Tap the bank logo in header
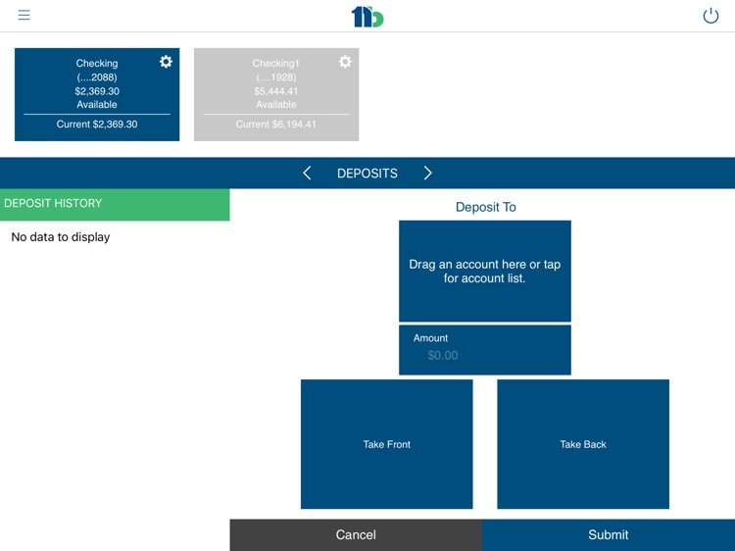Viewport: 735px width, 551px height. tap(367, 17)
